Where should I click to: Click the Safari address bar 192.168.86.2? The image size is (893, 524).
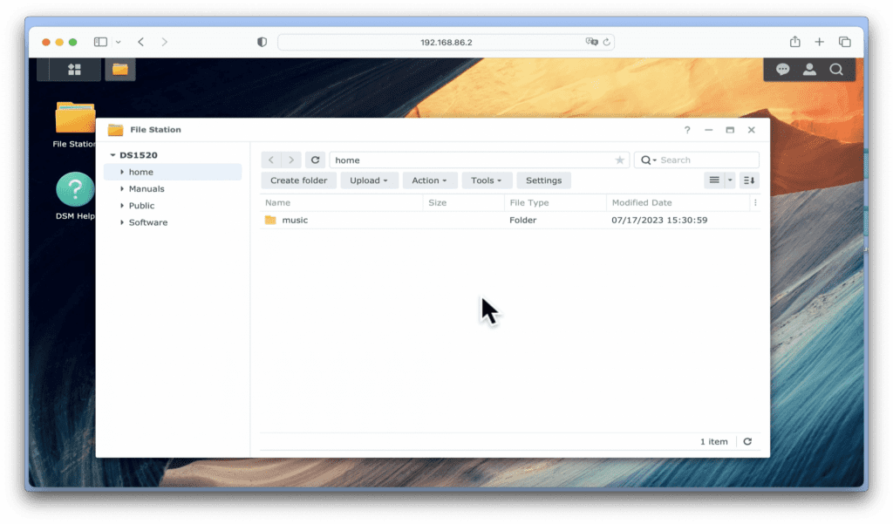point(446,42)
